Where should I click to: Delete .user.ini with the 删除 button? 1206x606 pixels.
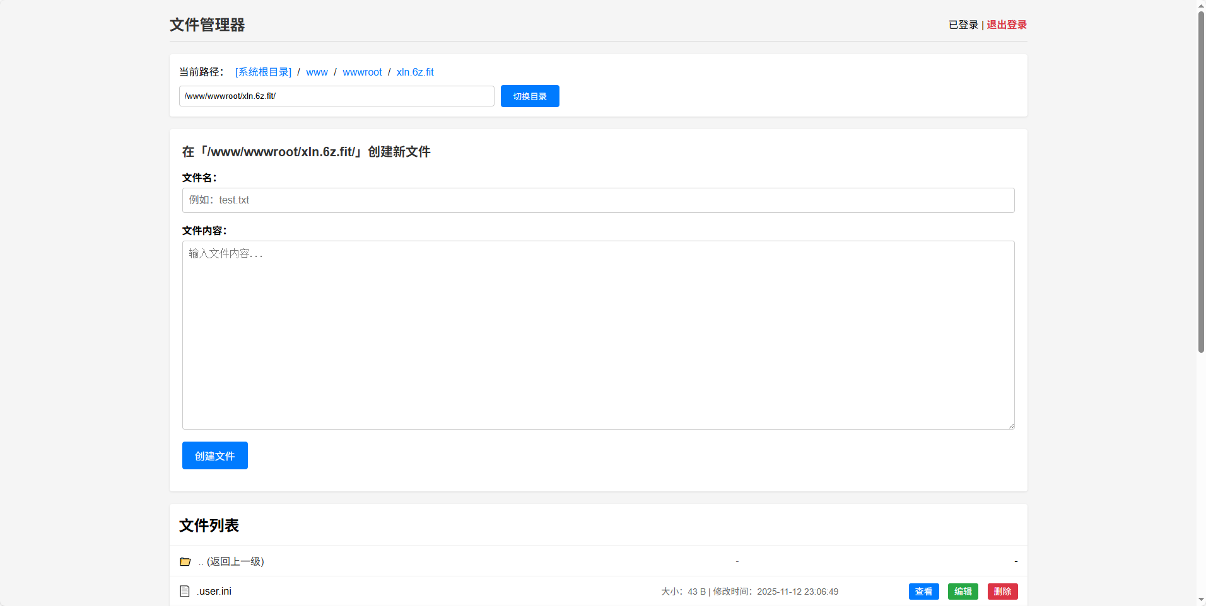click(x=1002, y=592)
